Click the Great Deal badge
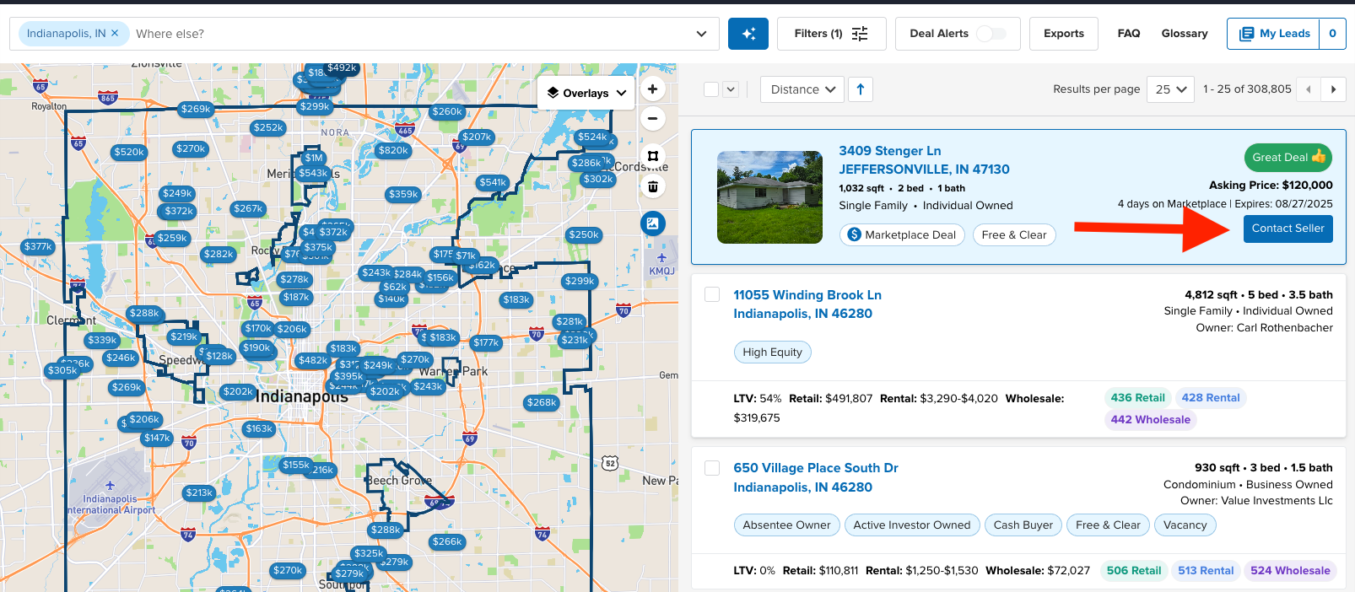The image size is (1355, 592). tap(1288, 158)
